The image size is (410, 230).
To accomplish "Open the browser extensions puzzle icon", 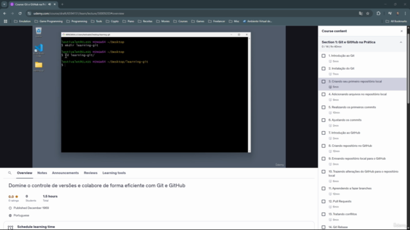I will coord(379,13).
